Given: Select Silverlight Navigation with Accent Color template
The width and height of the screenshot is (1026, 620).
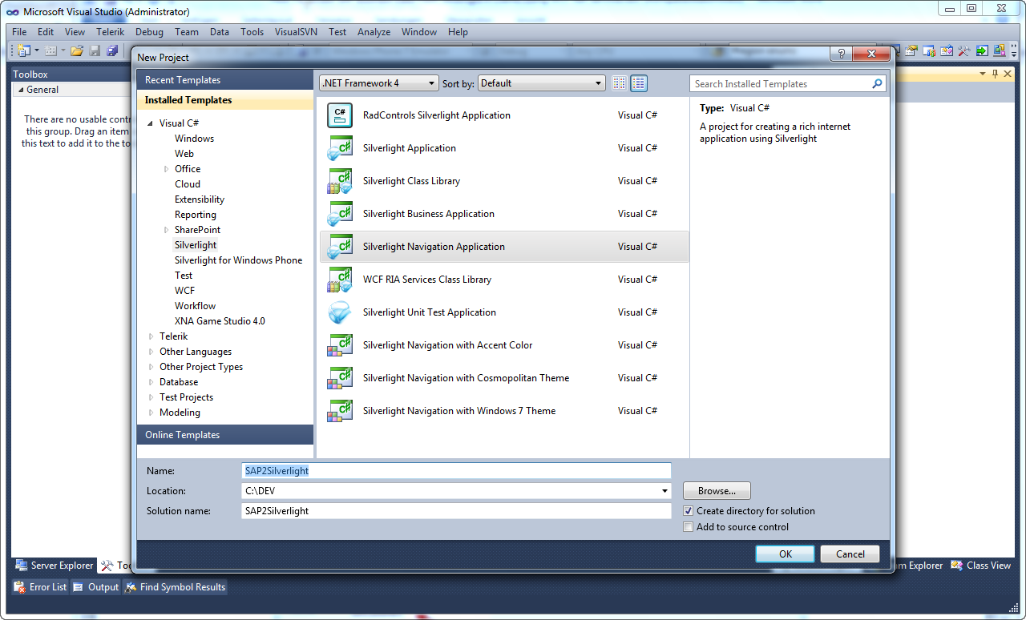Looking at the screenshot, I should (x=504, y=345).
